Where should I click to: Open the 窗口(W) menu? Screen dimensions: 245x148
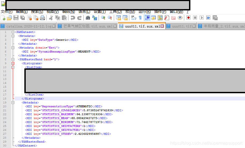tap(176, 12)
